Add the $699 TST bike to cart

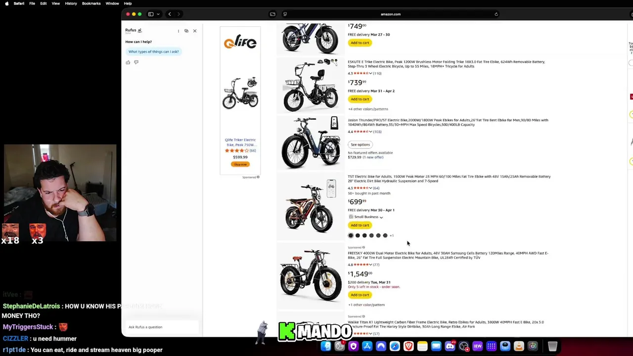pyautogui.click(x=360, y=225)
